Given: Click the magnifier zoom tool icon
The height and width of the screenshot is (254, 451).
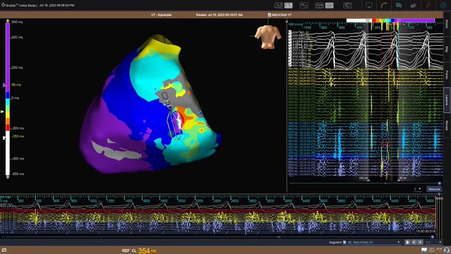Looking at the screenshot, I should click(278, 5).
